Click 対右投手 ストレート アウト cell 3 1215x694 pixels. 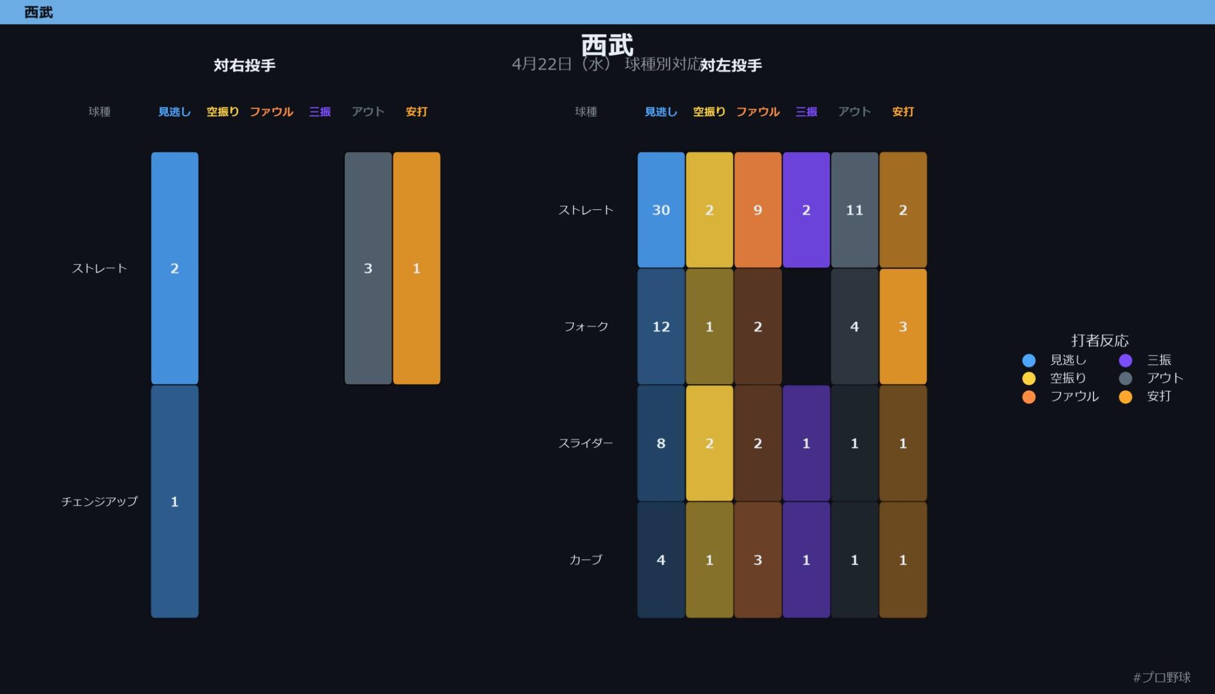pos(368,268)
